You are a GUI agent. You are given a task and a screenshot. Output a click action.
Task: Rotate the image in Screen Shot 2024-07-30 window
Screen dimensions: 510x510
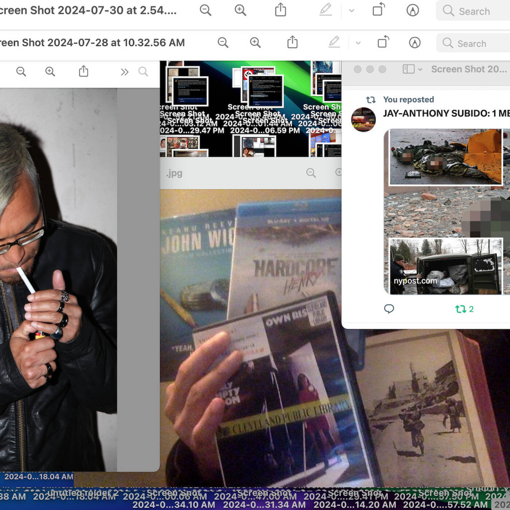point(379,9)
